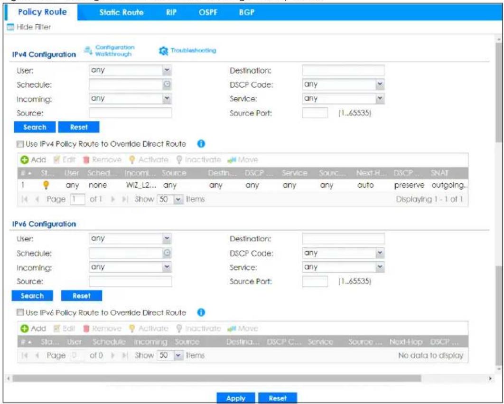The image size is (504, 404).
Task: Move the selected IPv4 policy route
Action: click(243, 160)
